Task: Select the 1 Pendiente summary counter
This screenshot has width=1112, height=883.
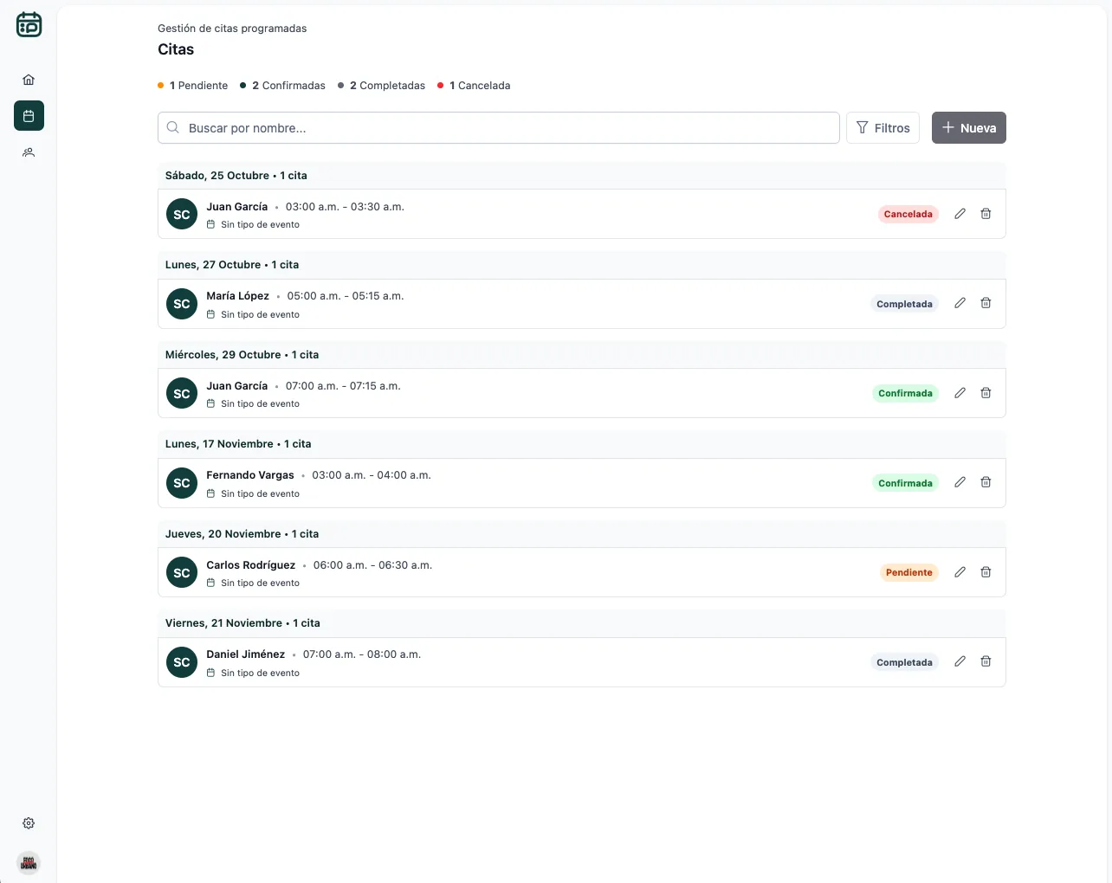Action: pyautogui.click(x=193, y=86)
